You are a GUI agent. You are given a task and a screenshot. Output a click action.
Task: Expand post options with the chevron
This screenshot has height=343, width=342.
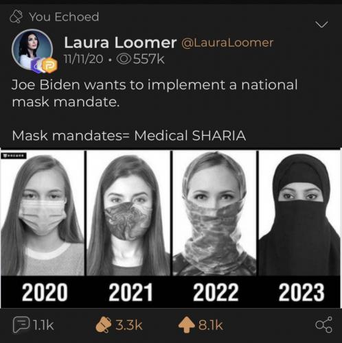[321, 24]
